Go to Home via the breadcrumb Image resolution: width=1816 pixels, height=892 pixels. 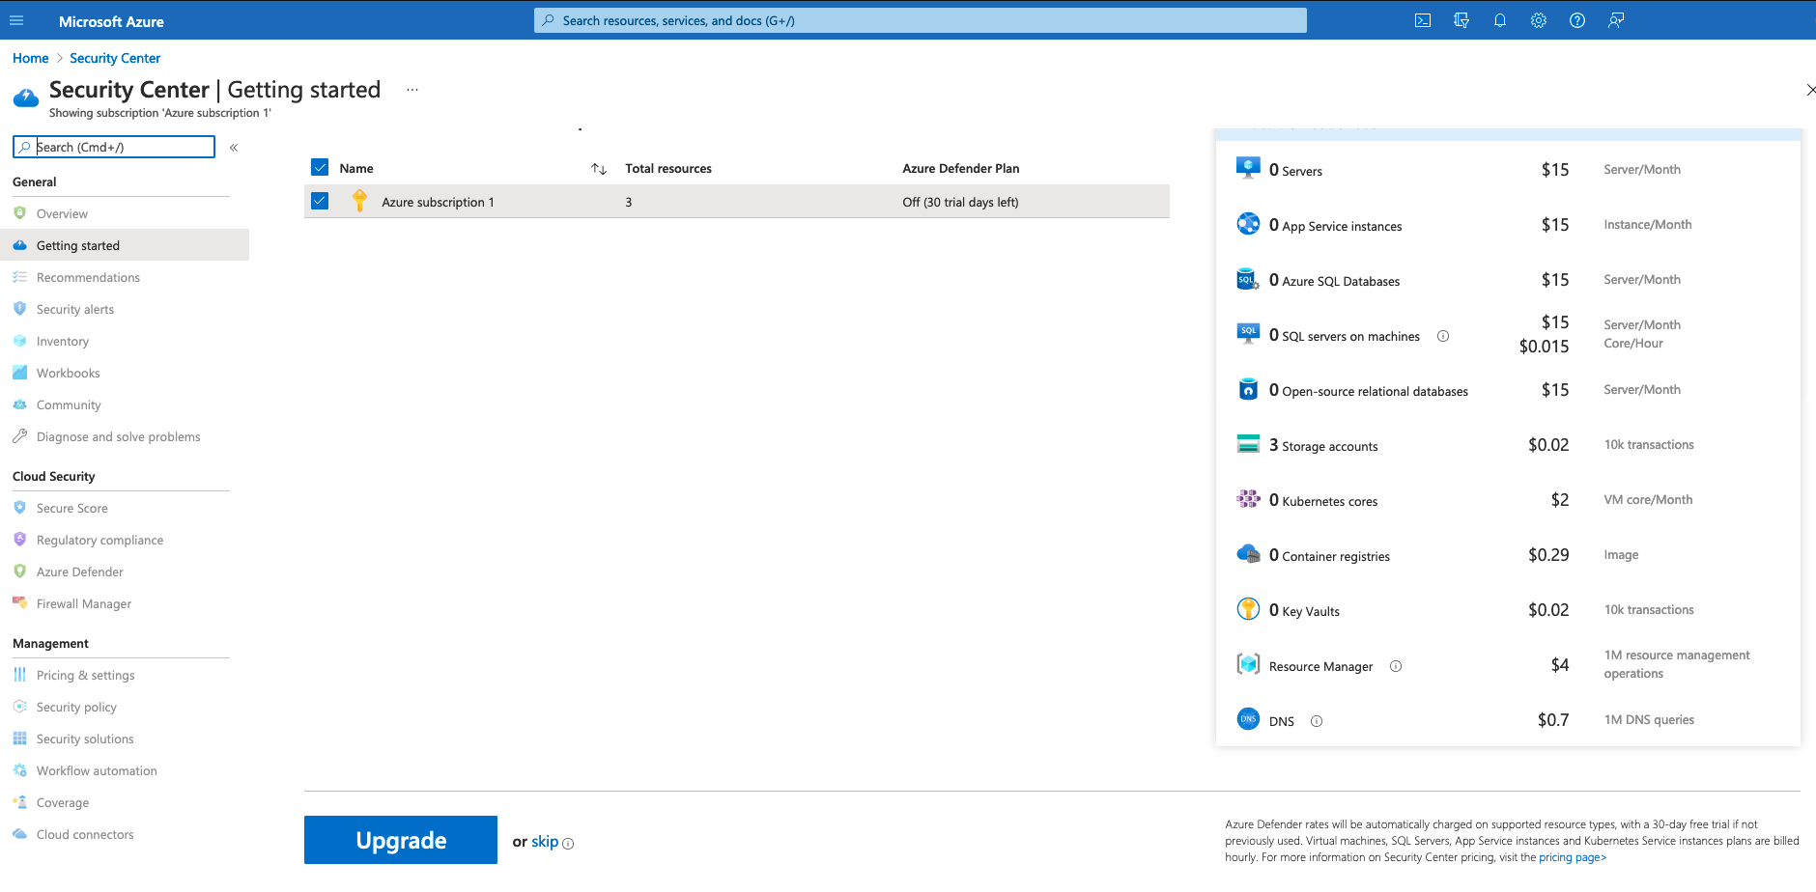31,58
